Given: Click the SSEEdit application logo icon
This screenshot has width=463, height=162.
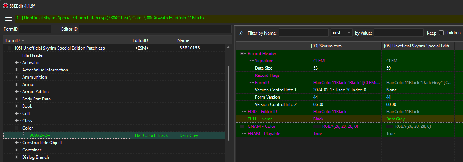Looking at the screenshot, I should pos(5,5).
